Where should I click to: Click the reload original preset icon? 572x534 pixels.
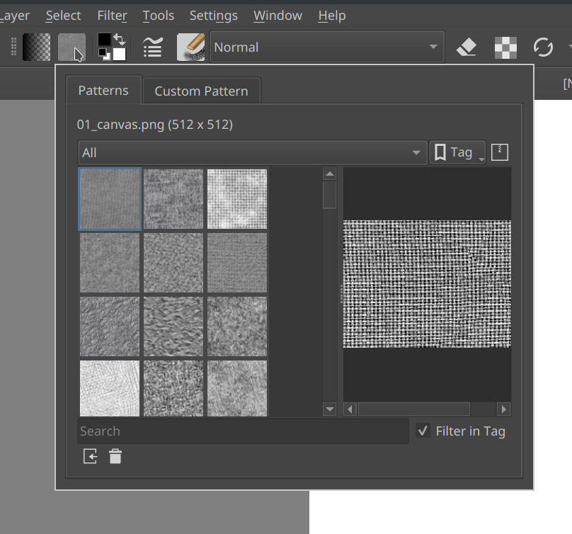coord(543,47)
